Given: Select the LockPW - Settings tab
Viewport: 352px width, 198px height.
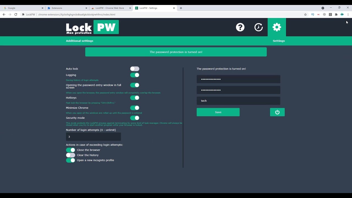Looking at the screenshot, I should click(x=155, y=8).
